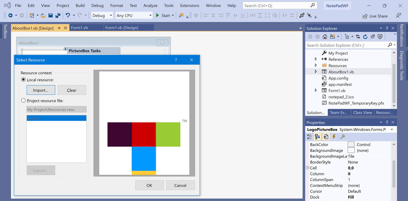Open the Analyze menu
This screenshot has width=408, height=201.
tap(150, 6)
